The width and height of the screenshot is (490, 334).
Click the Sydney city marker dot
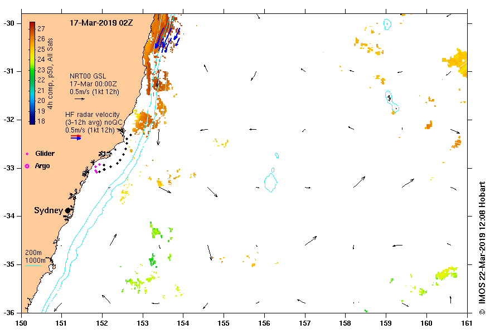[x=67, y=210]
